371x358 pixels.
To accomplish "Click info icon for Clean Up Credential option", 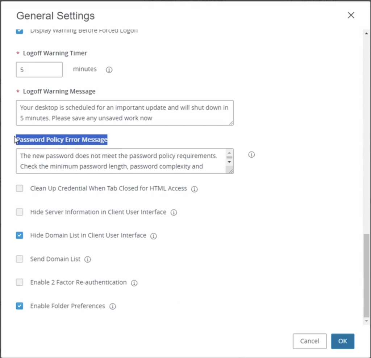I will point(194,189).
